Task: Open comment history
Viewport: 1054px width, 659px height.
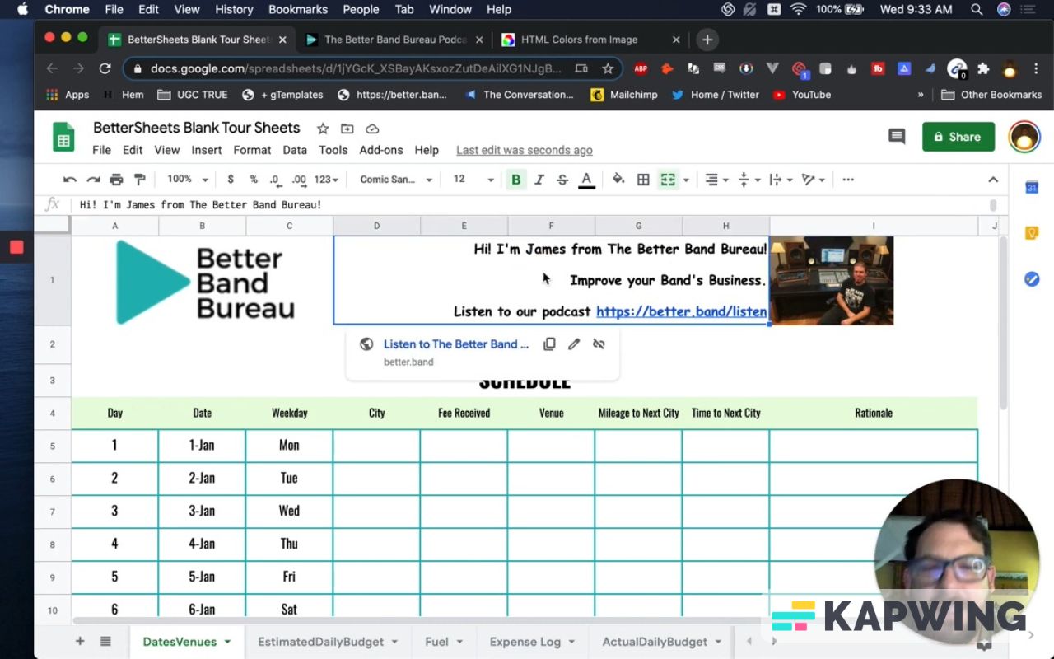Action: pos(897,137)
